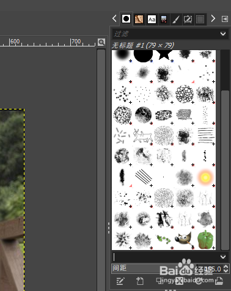Adjust the 间距 spacing slider
The image size is (231, 291).
point(167,268)
